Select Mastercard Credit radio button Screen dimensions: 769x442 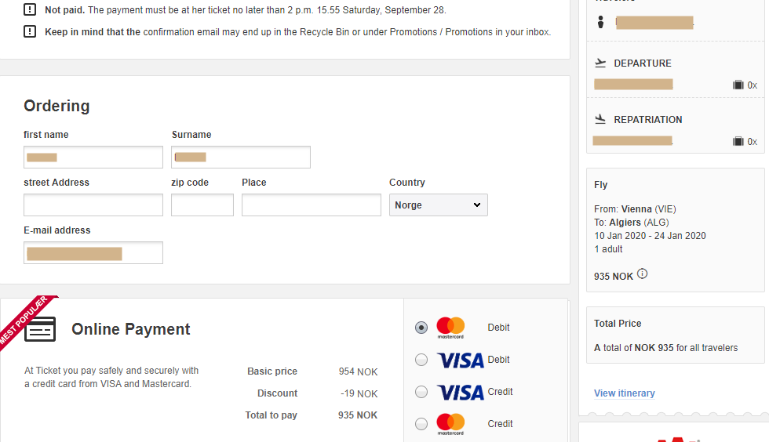point(421,424)
